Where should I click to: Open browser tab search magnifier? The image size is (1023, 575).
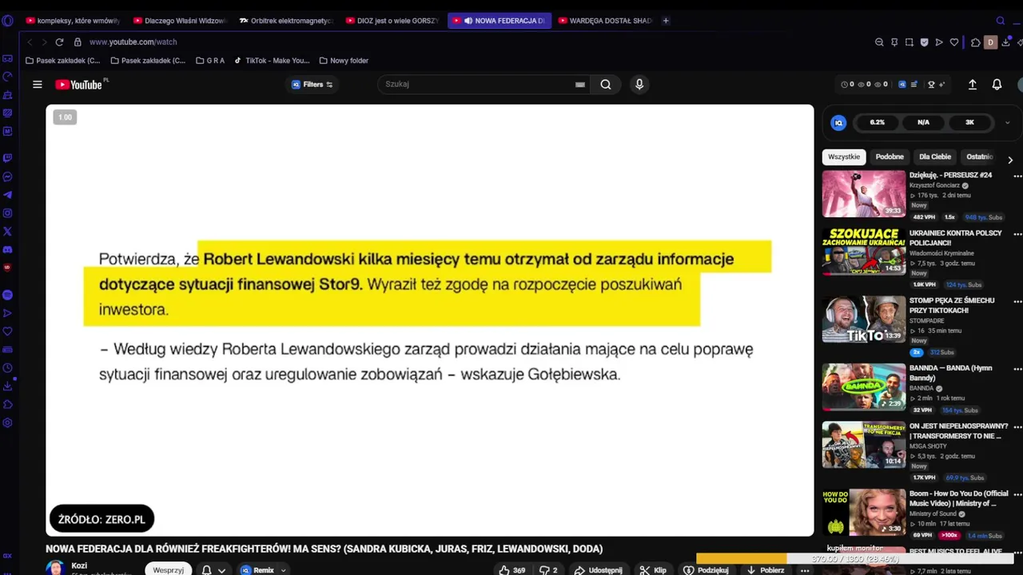[1000, 21]
